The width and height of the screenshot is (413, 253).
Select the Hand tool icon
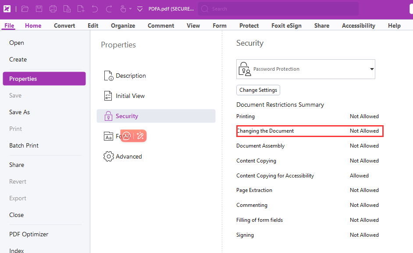(x=123, y=8)
